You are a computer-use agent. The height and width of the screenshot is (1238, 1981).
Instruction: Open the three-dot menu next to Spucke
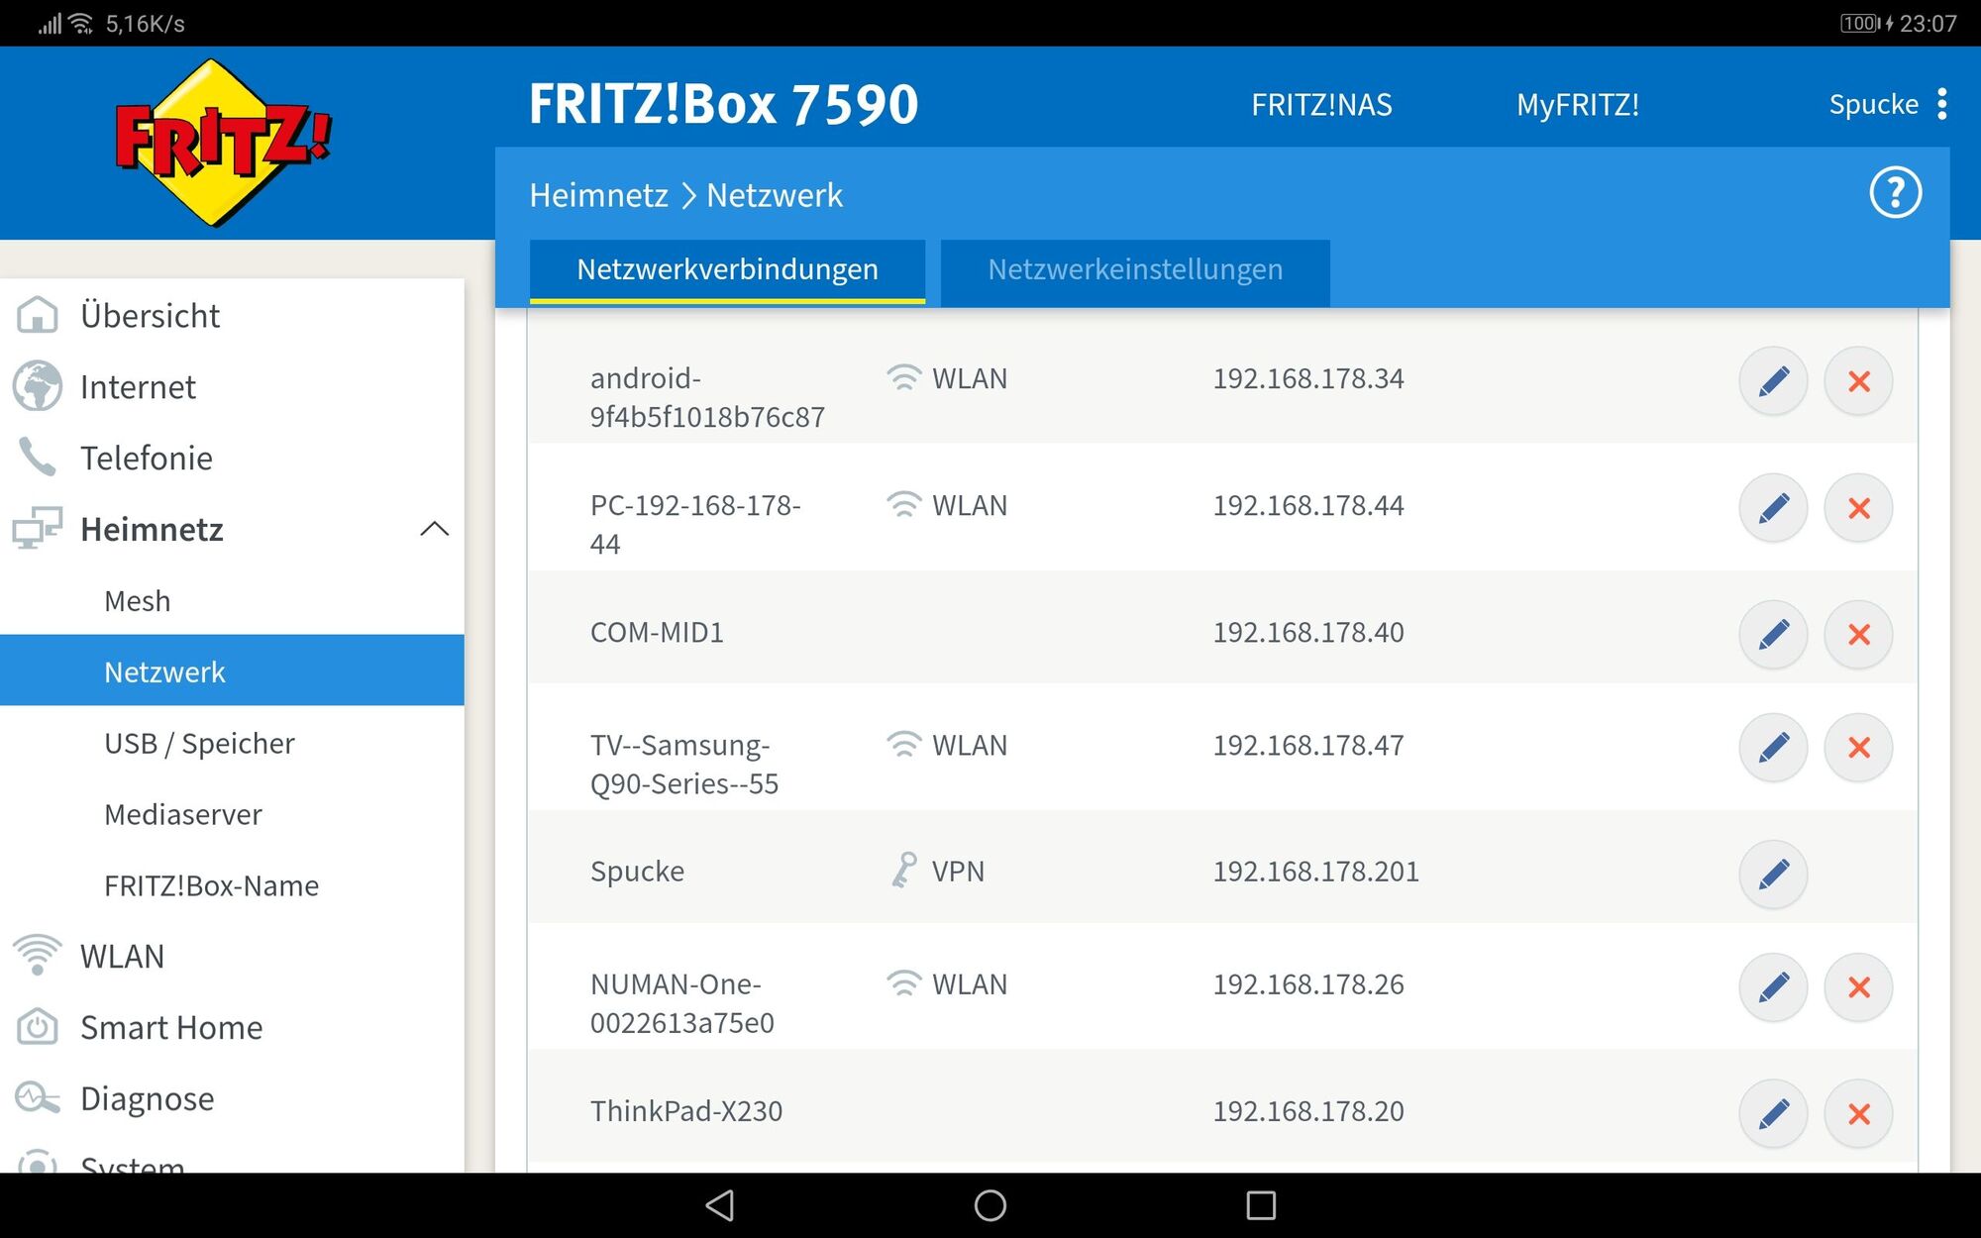pos(1941,104)
